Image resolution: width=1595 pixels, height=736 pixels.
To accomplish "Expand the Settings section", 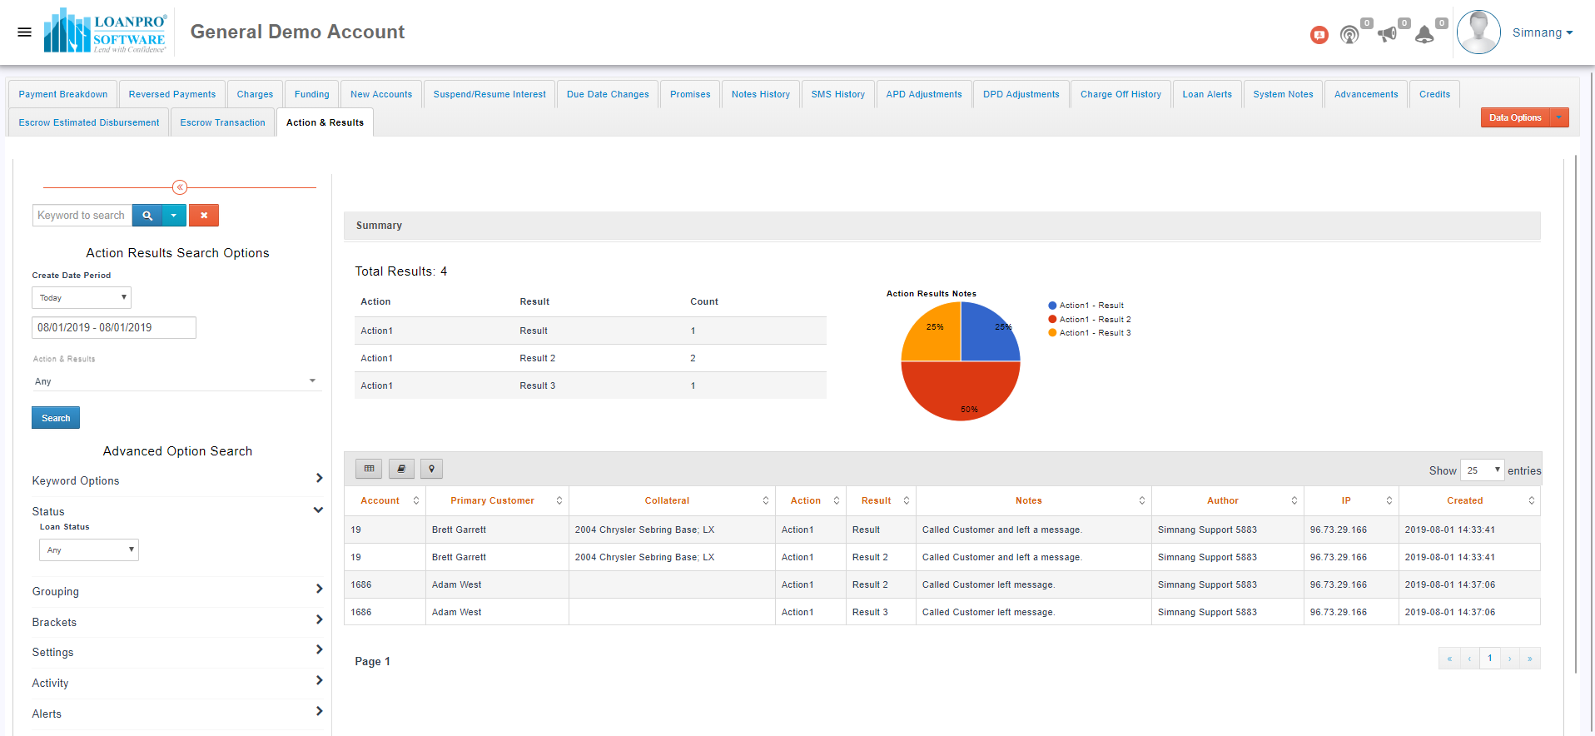I will point(177,652).
